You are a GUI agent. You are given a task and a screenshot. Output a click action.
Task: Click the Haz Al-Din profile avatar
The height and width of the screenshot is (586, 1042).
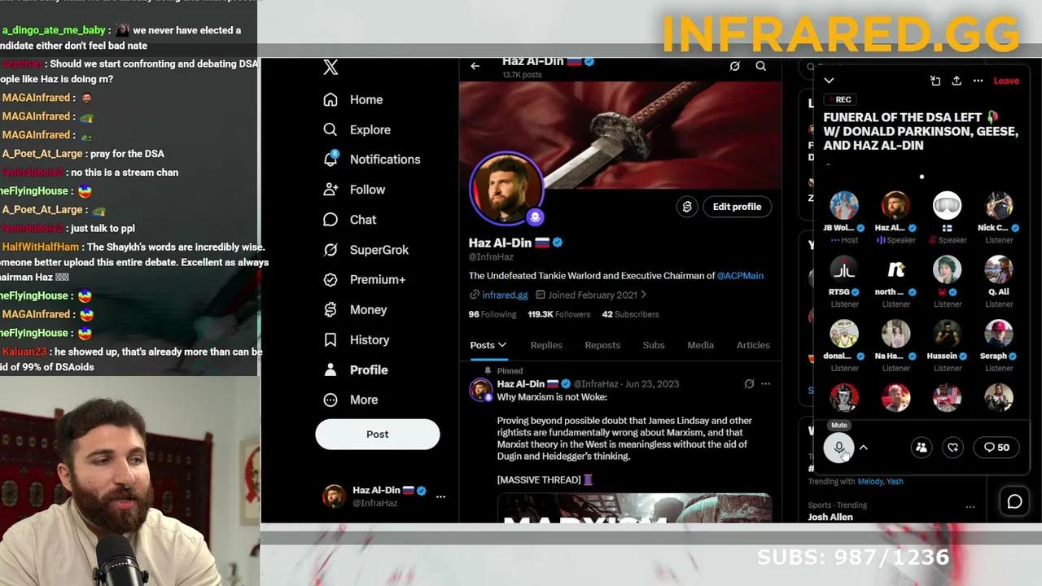pos(506,188)
